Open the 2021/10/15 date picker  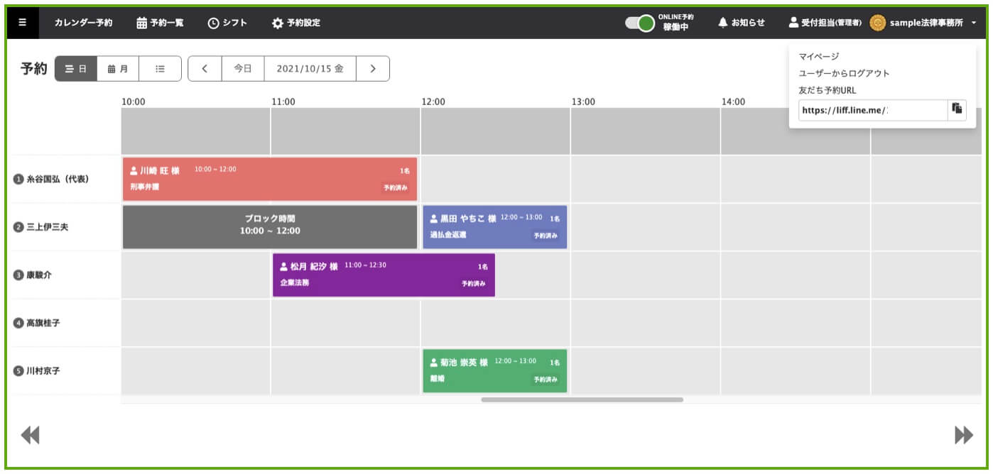310,69
